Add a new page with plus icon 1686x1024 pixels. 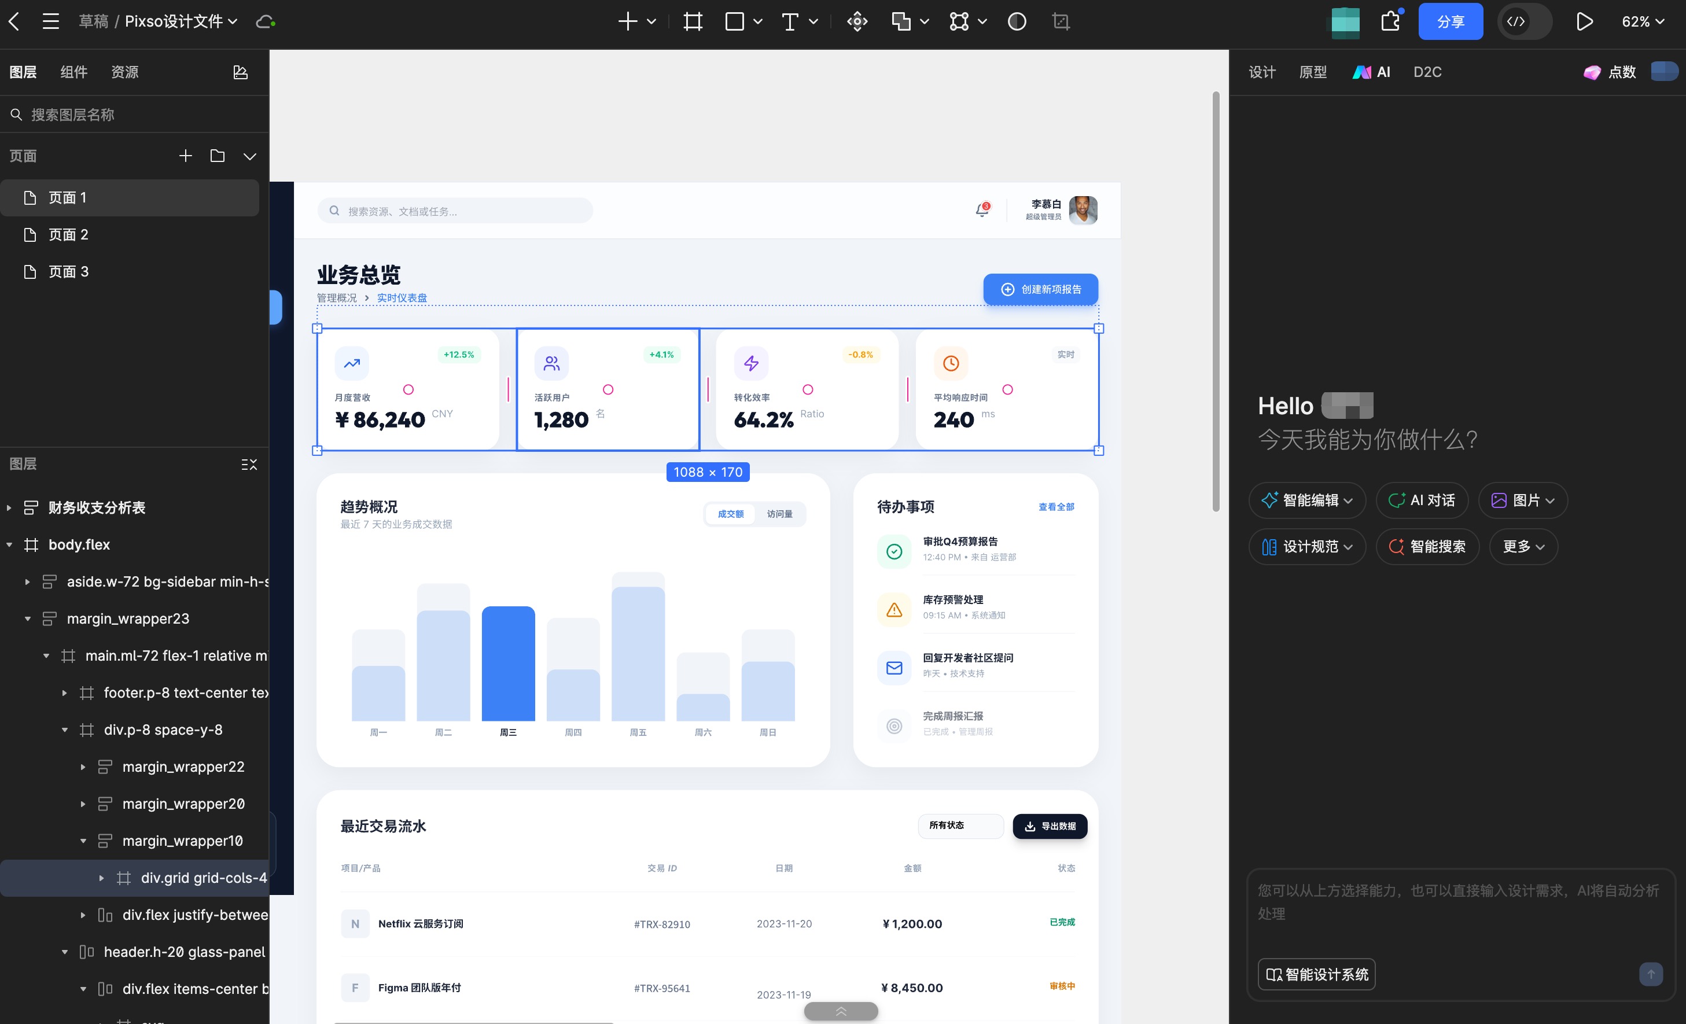[x=185, y=156]
